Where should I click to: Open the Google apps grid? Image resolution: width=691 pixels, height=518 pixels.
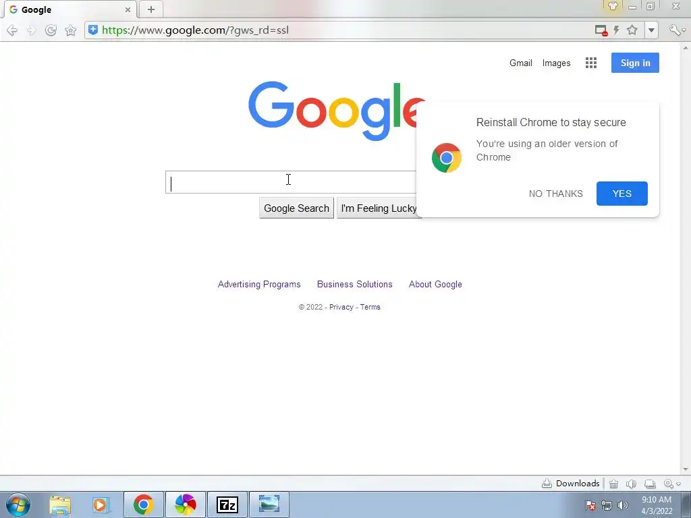point(591,63)
